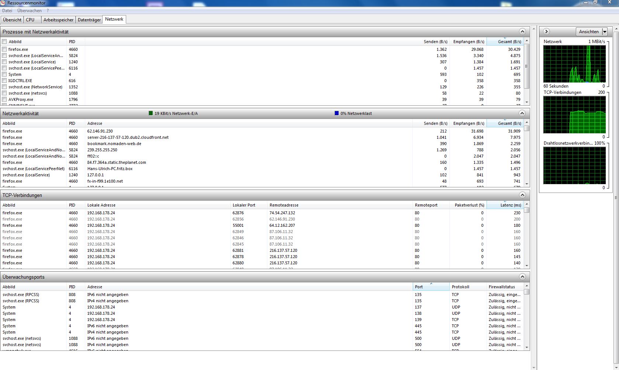Collapse the Überwachungsports section
This screenshot has height=370, width=619.
522,277
